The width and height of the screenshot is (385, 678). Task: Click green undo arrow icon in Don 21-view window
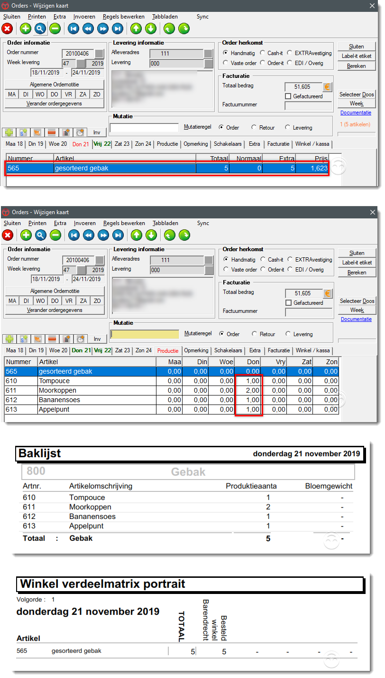pyautogui.click(x=169, y=28)
